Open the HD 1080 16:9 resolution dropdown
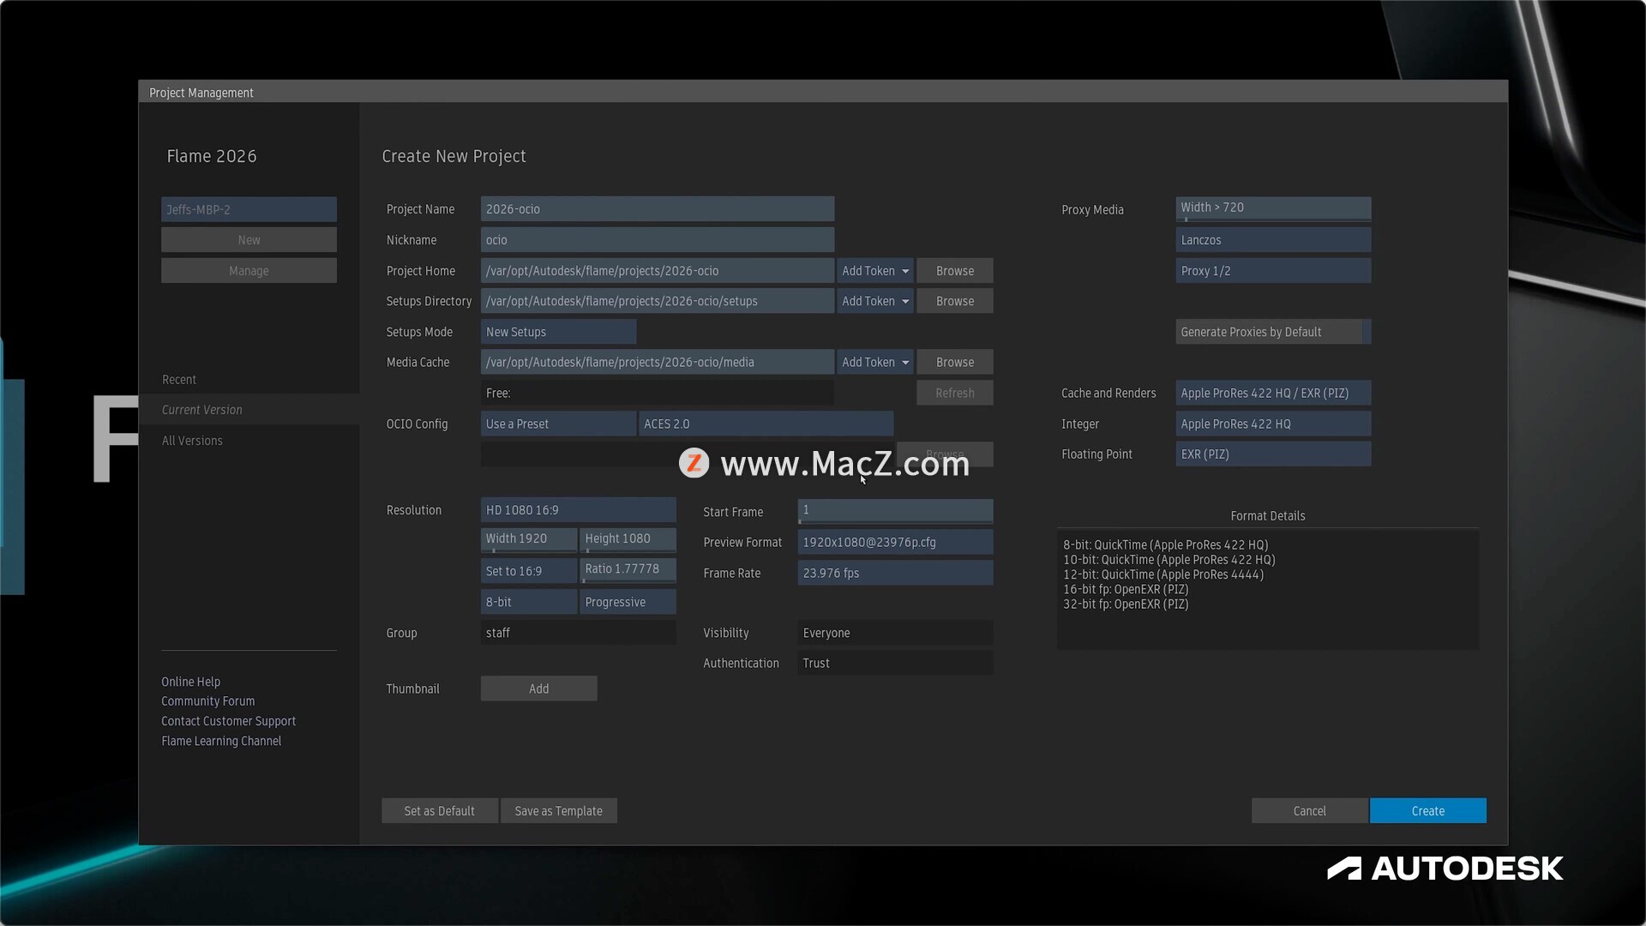Screen dimensions: 1646x926 pos(578,510)
